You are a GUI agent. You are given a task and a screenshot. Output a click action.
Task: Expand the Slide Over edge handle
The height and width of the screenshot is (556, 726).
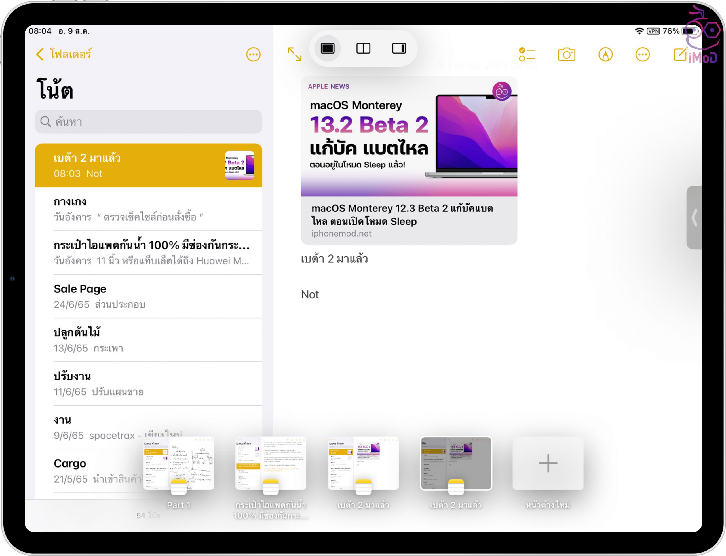click(695, 217)
